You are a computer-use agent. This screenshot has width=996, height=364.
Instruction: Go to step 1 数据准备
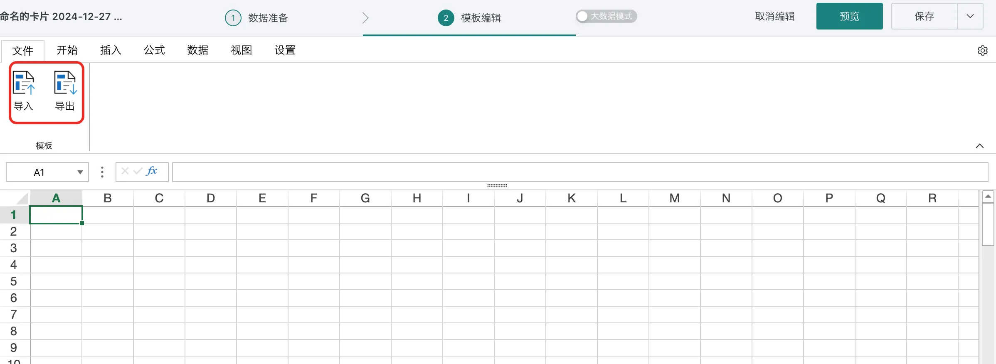tap(256, 18)
